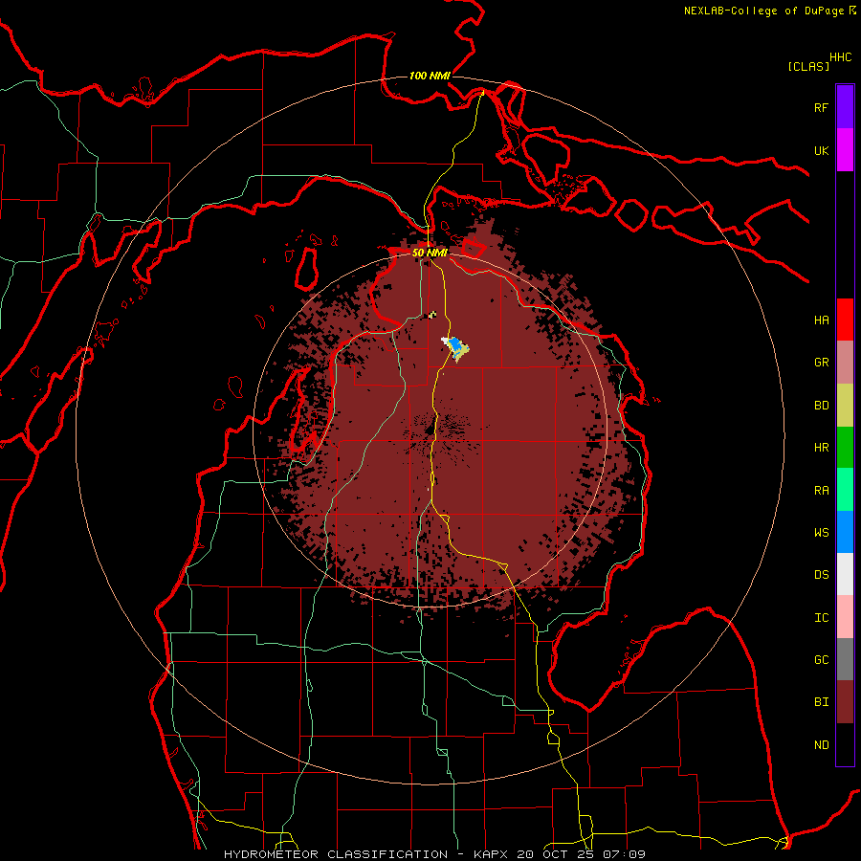This screenshot has width=861, height=861.
Task: Click the UK magenta legend swatch
Action: tap(845, 150)
